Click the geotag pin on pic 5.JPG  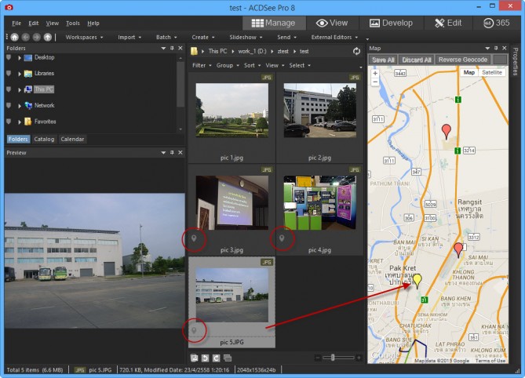(x=194, y=330)
